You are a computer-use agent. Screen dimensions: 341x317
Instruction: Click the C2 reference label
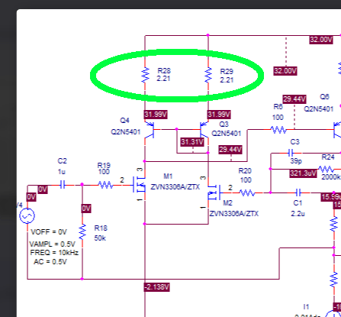[63, 161]
